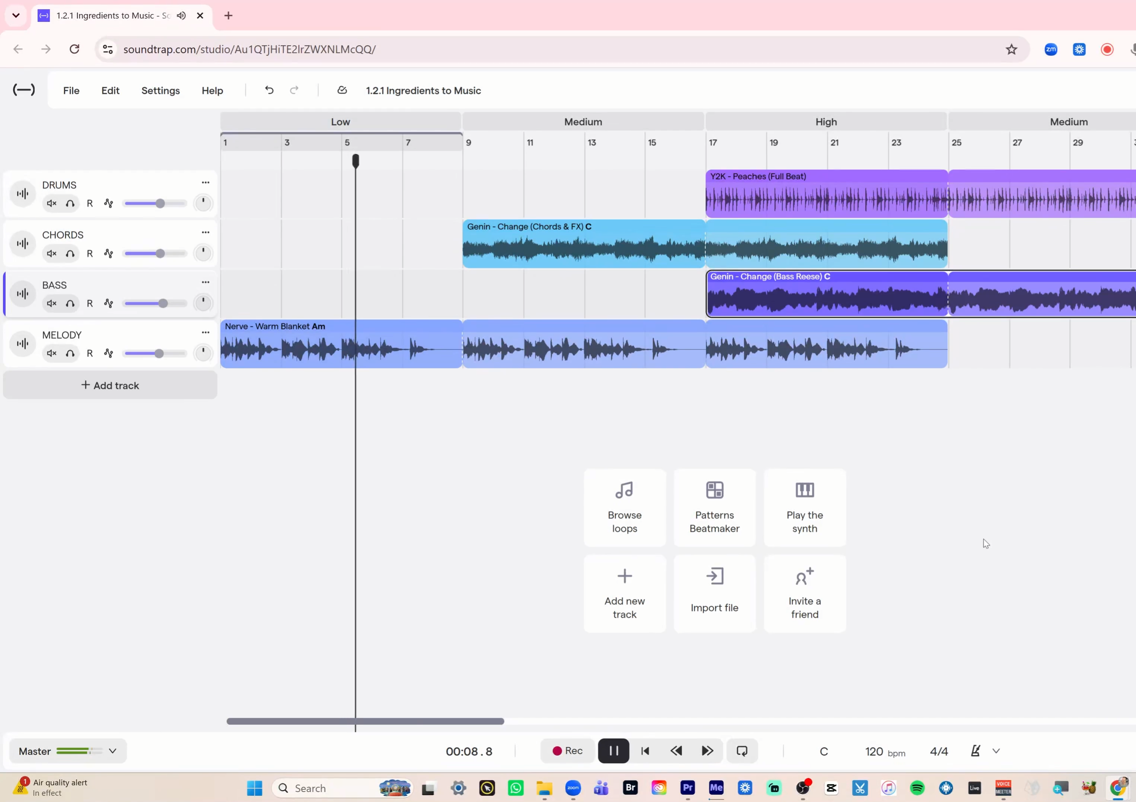Arm recording on MELODY track

90,353
